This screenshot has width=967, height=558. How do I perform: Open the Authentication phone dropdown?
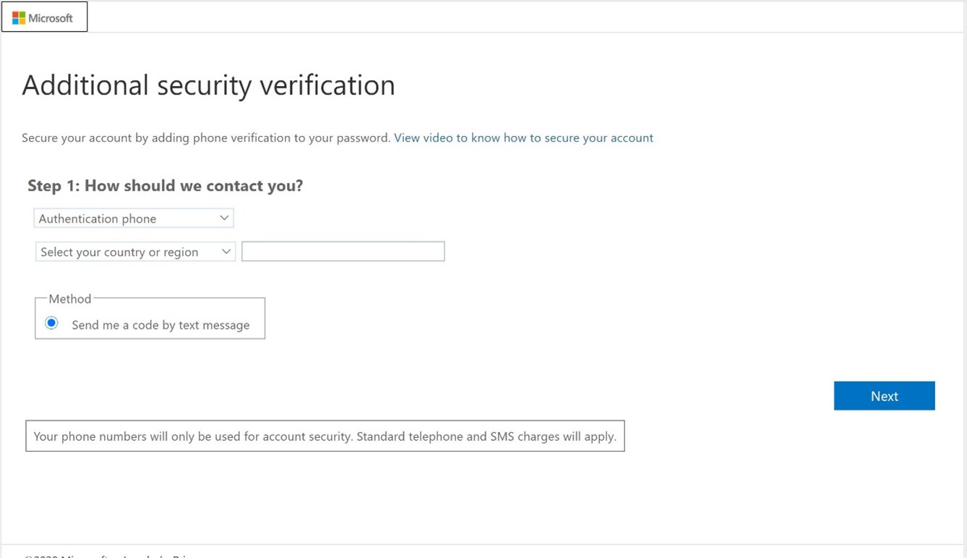tap(134, 218)
